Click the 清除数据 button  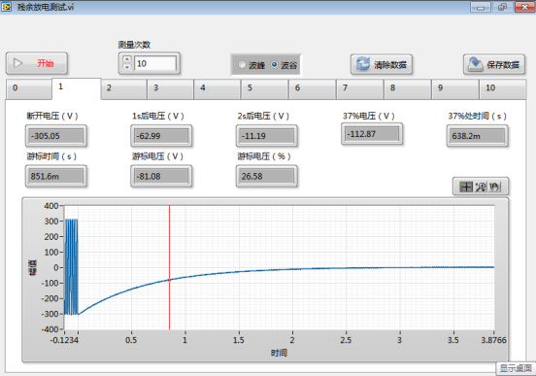382,64
